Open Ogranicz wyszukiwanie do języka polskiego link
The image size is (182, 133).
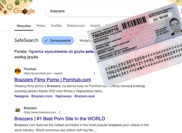(x=61, y=51)
